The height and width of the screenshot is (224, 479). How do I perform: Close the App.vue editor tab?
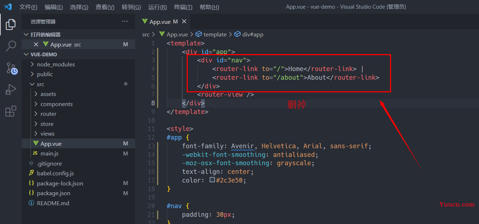point(184,22)
